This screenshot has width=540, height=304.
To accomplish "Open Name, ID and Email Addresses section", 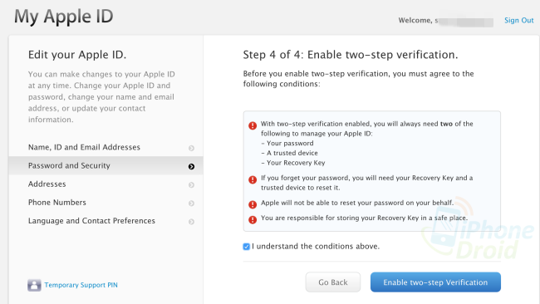I will 106,147.
